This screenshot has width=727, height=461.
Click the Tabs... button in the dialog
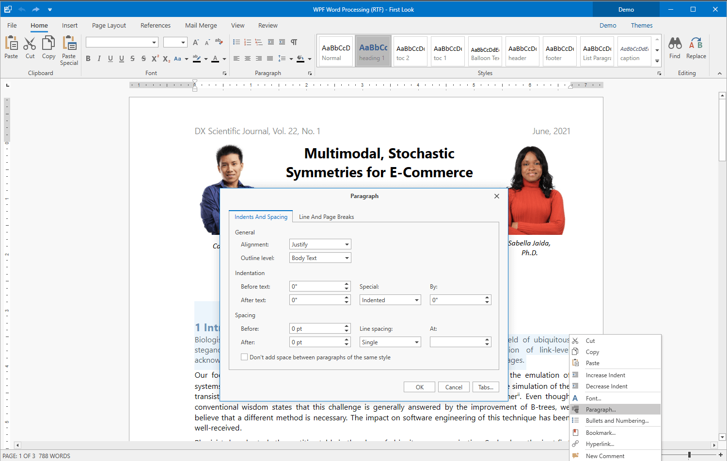[x=486, y=387]
